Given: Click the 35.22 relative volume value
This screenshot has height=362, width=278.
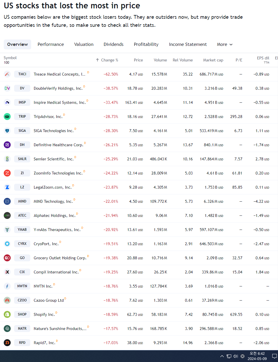Looking at the screenshot, I should (188, 74).
